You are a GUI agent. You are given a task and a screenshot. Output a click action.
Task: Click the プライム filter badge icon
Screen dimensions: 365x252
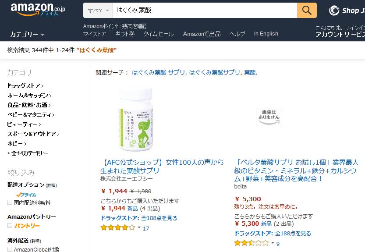pyautogui.click(x=26, y=195)
